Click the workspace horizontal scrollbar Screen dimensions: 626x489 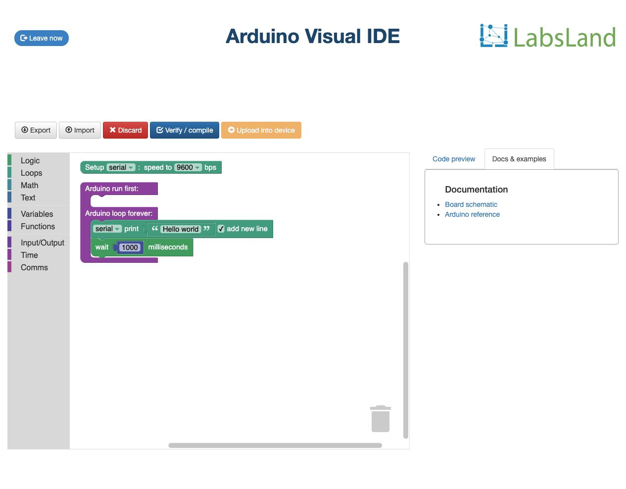(275, 445)
